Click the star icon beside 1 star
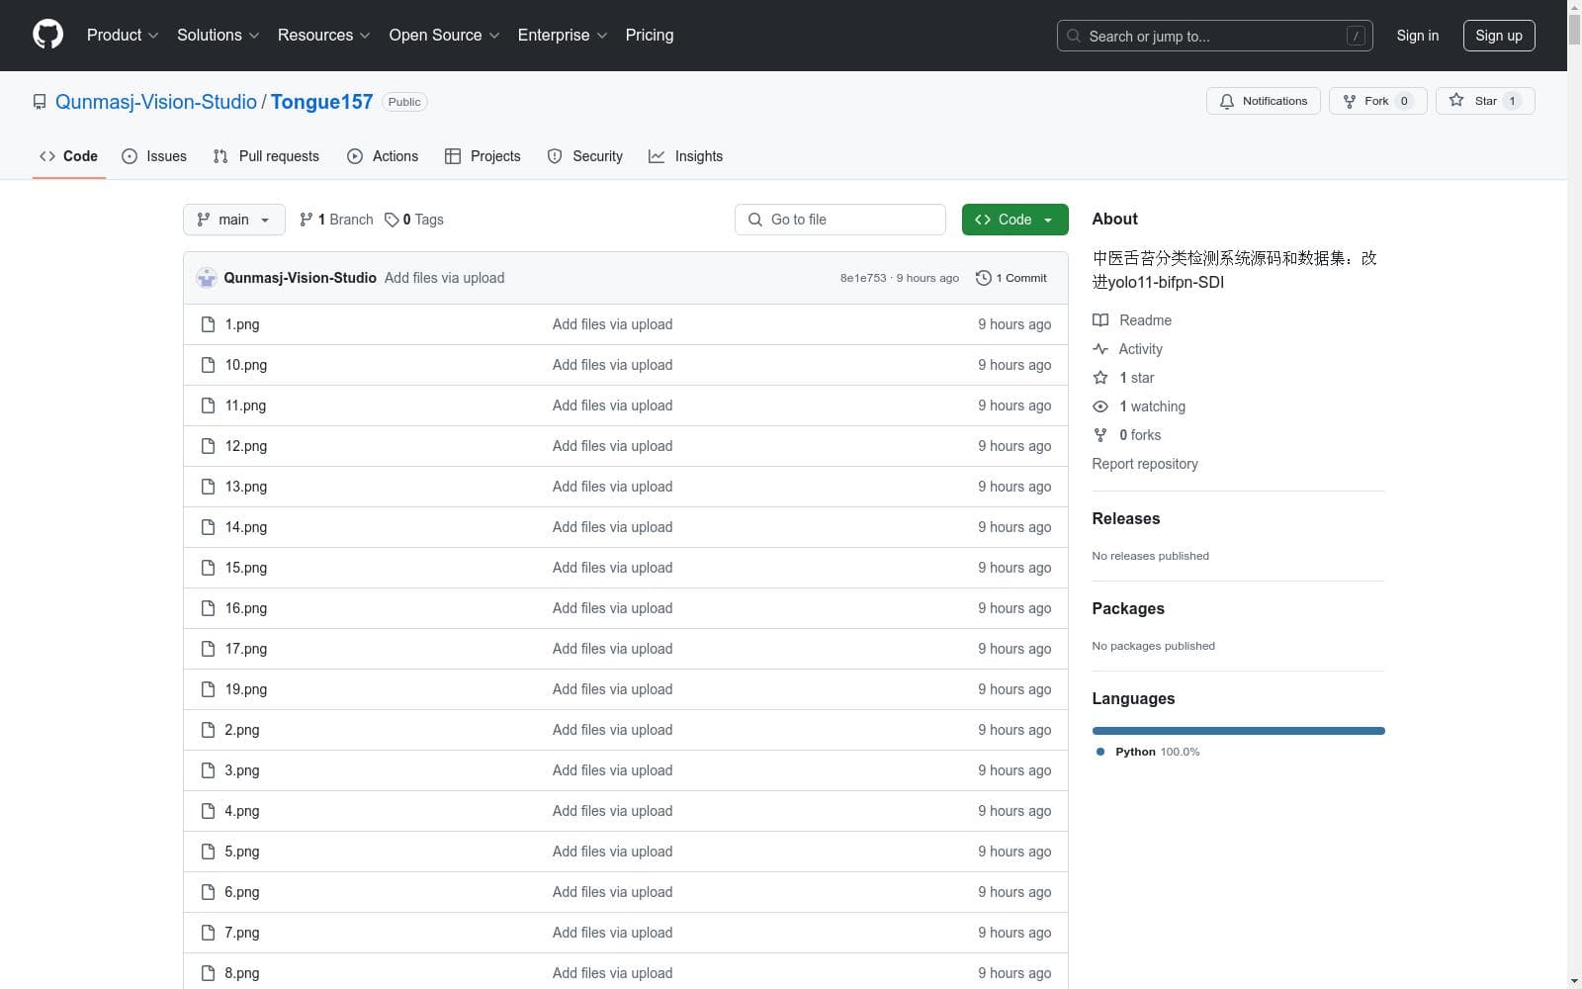 (x=1100, y=378)
